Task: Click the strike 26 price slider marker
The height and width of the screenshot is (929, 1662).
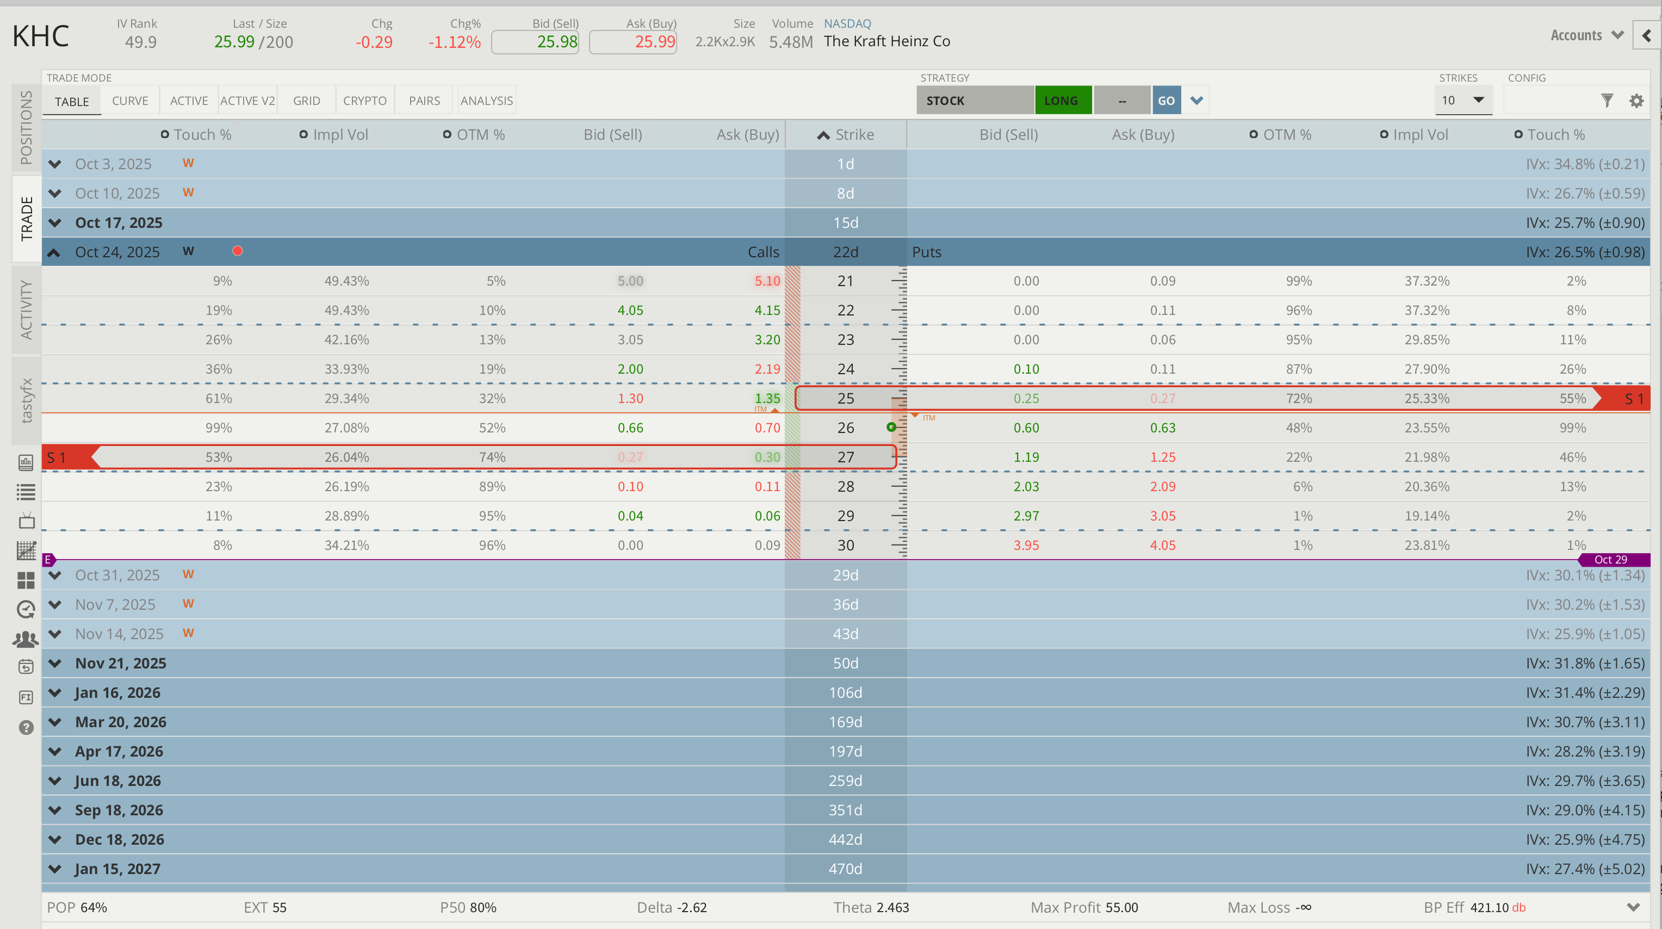Action: click(891, 427)
